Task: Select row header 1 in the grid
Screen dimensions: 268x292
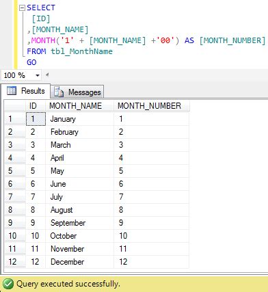Action: [x=15, y=119]
